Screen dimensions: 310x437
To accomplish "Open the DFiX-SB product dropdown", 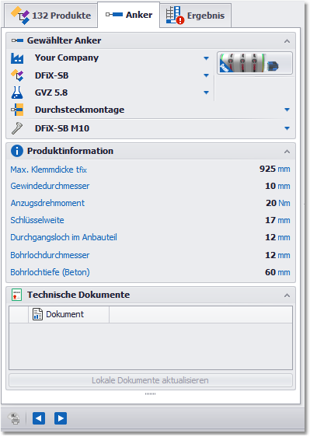I will 206,75.
